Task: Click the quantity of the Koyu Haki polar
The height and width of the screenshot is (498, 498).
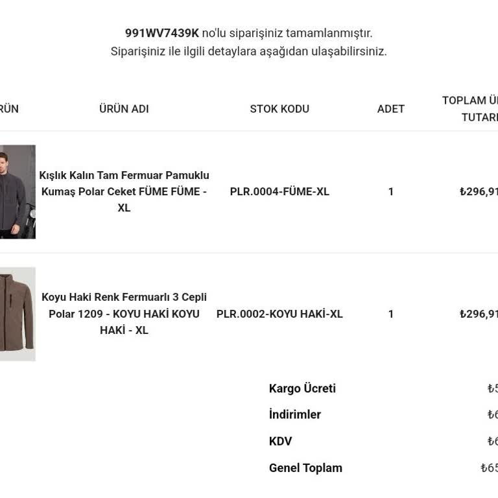Action: (x=390, y=314)
